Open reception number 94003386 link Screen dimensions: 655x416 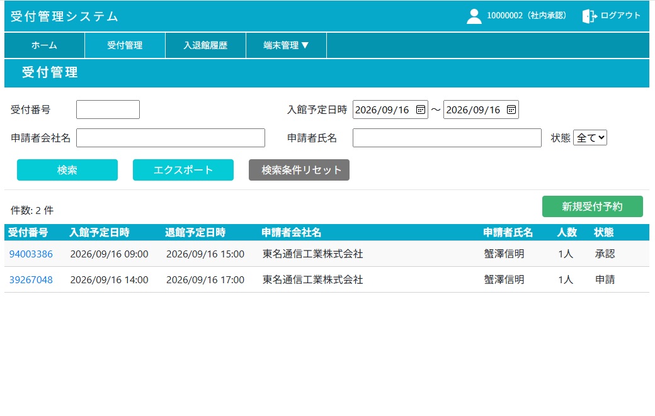(x=31, y=254)
